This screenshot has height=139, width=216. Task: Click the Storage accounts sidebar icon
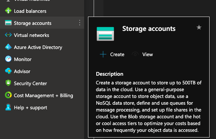pyautogui.click(x=8, y=23)
